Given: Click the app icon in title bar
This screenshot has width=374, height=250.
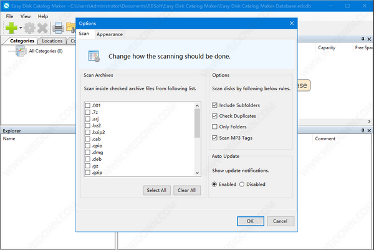Looking at the screenshot, I should tap(6, 6).
